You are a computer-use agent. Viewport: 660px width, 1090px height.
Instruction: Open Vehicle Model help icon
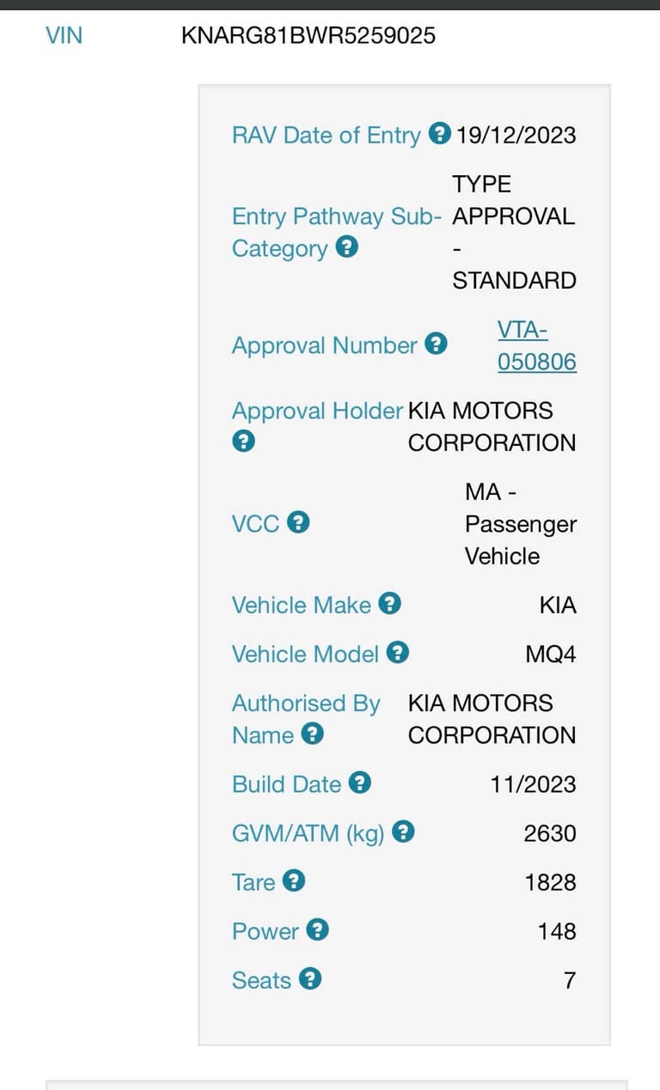click(397, 653)
